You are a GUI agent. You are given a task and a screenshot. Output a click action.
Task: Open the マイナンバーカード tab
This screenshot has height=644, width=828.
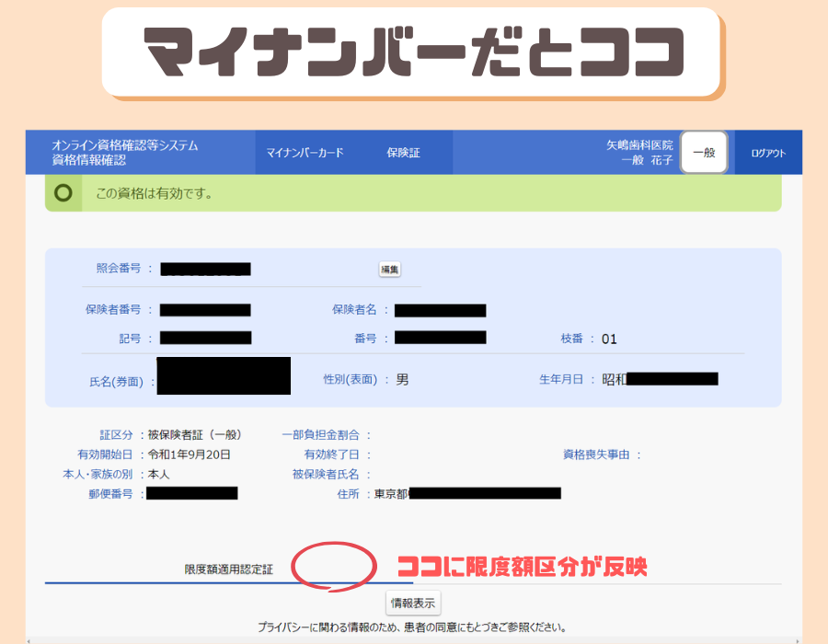(x=305, y=153)
